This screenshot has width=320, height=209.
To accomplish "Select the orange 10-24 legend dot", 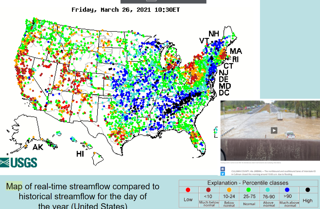I will coord(229,190).
